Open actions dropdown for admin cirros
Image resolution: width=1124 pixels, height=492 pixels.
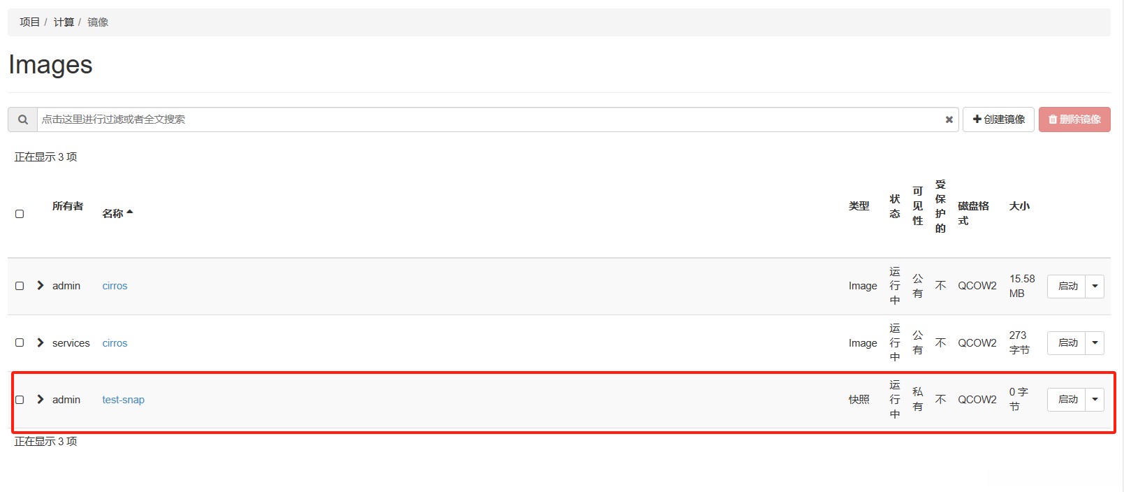coord(1095,286)
